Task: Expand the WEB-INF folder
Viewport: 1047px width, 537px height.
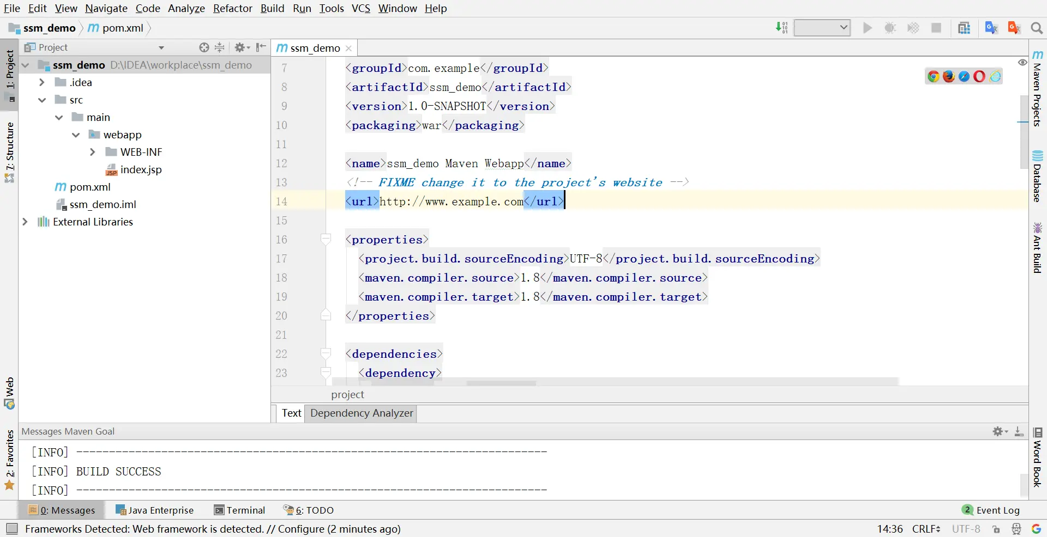Action: coord(93,152)
